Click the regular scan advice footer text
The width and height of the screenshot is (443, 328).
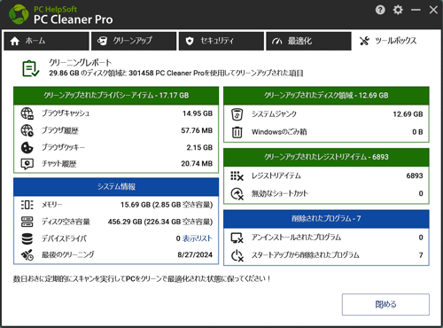(x=142, y=278)
